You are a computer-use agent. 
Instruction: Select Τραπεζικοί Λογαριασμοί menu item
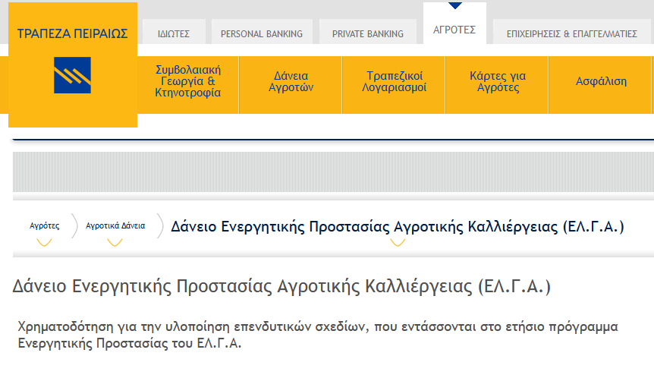click(x=394, y=81)
